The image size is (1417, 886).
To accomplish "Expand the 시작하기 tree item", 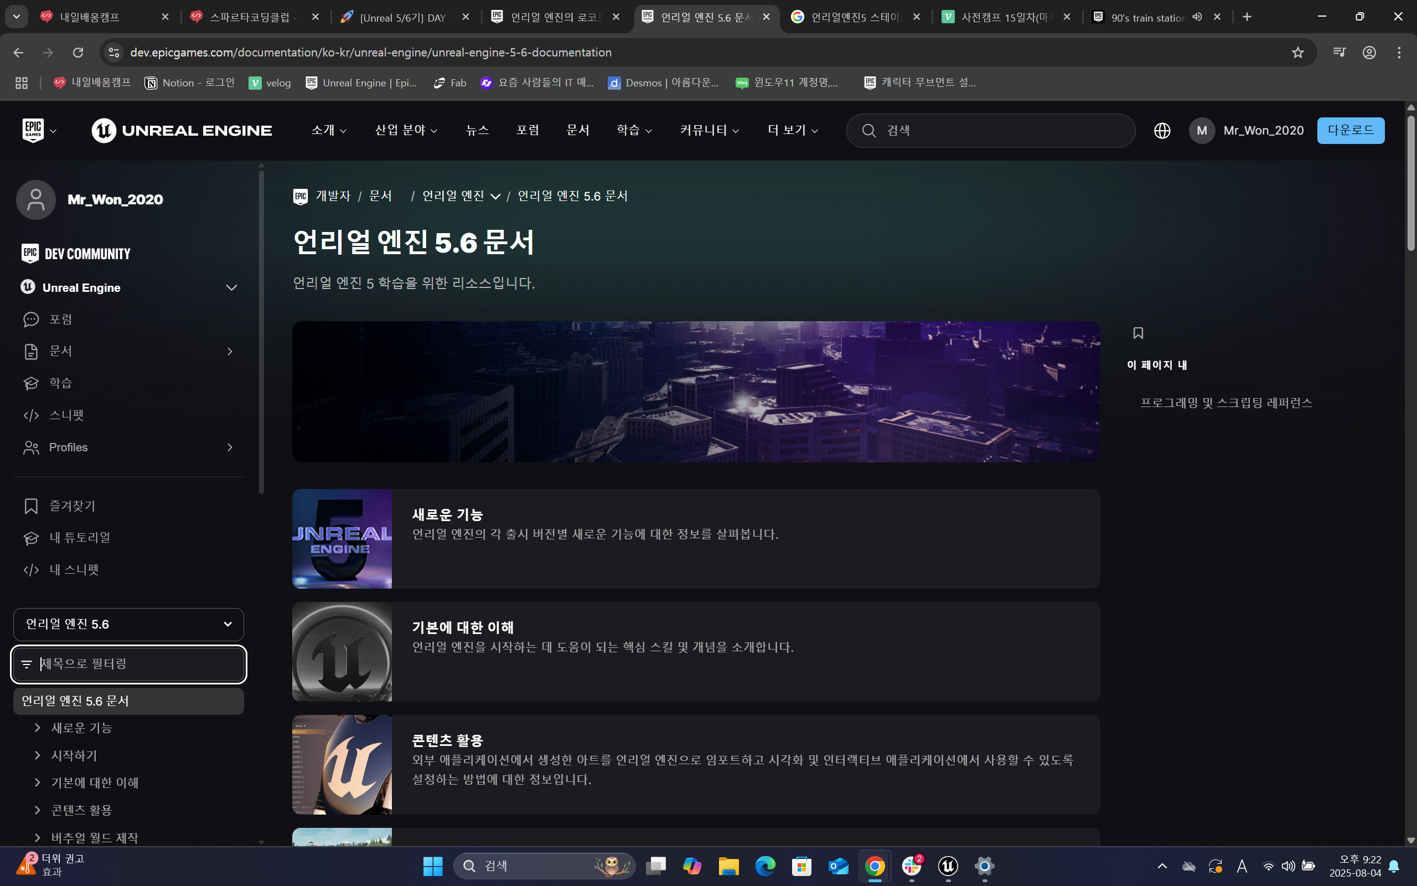I will point(38,755).
